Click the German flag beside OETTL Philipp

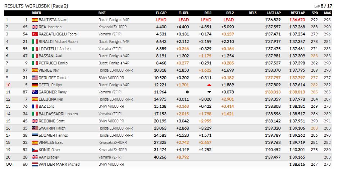(35, 85)
